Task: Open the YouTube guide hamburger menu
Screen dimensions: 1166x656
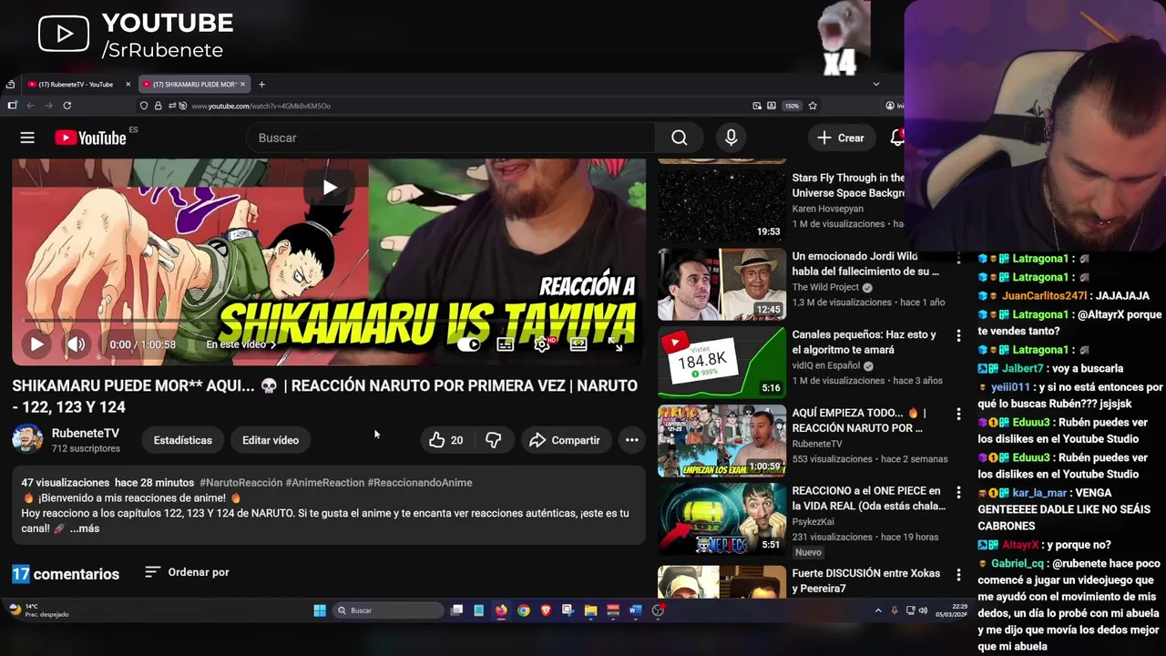Action: [x=27, y=138]
